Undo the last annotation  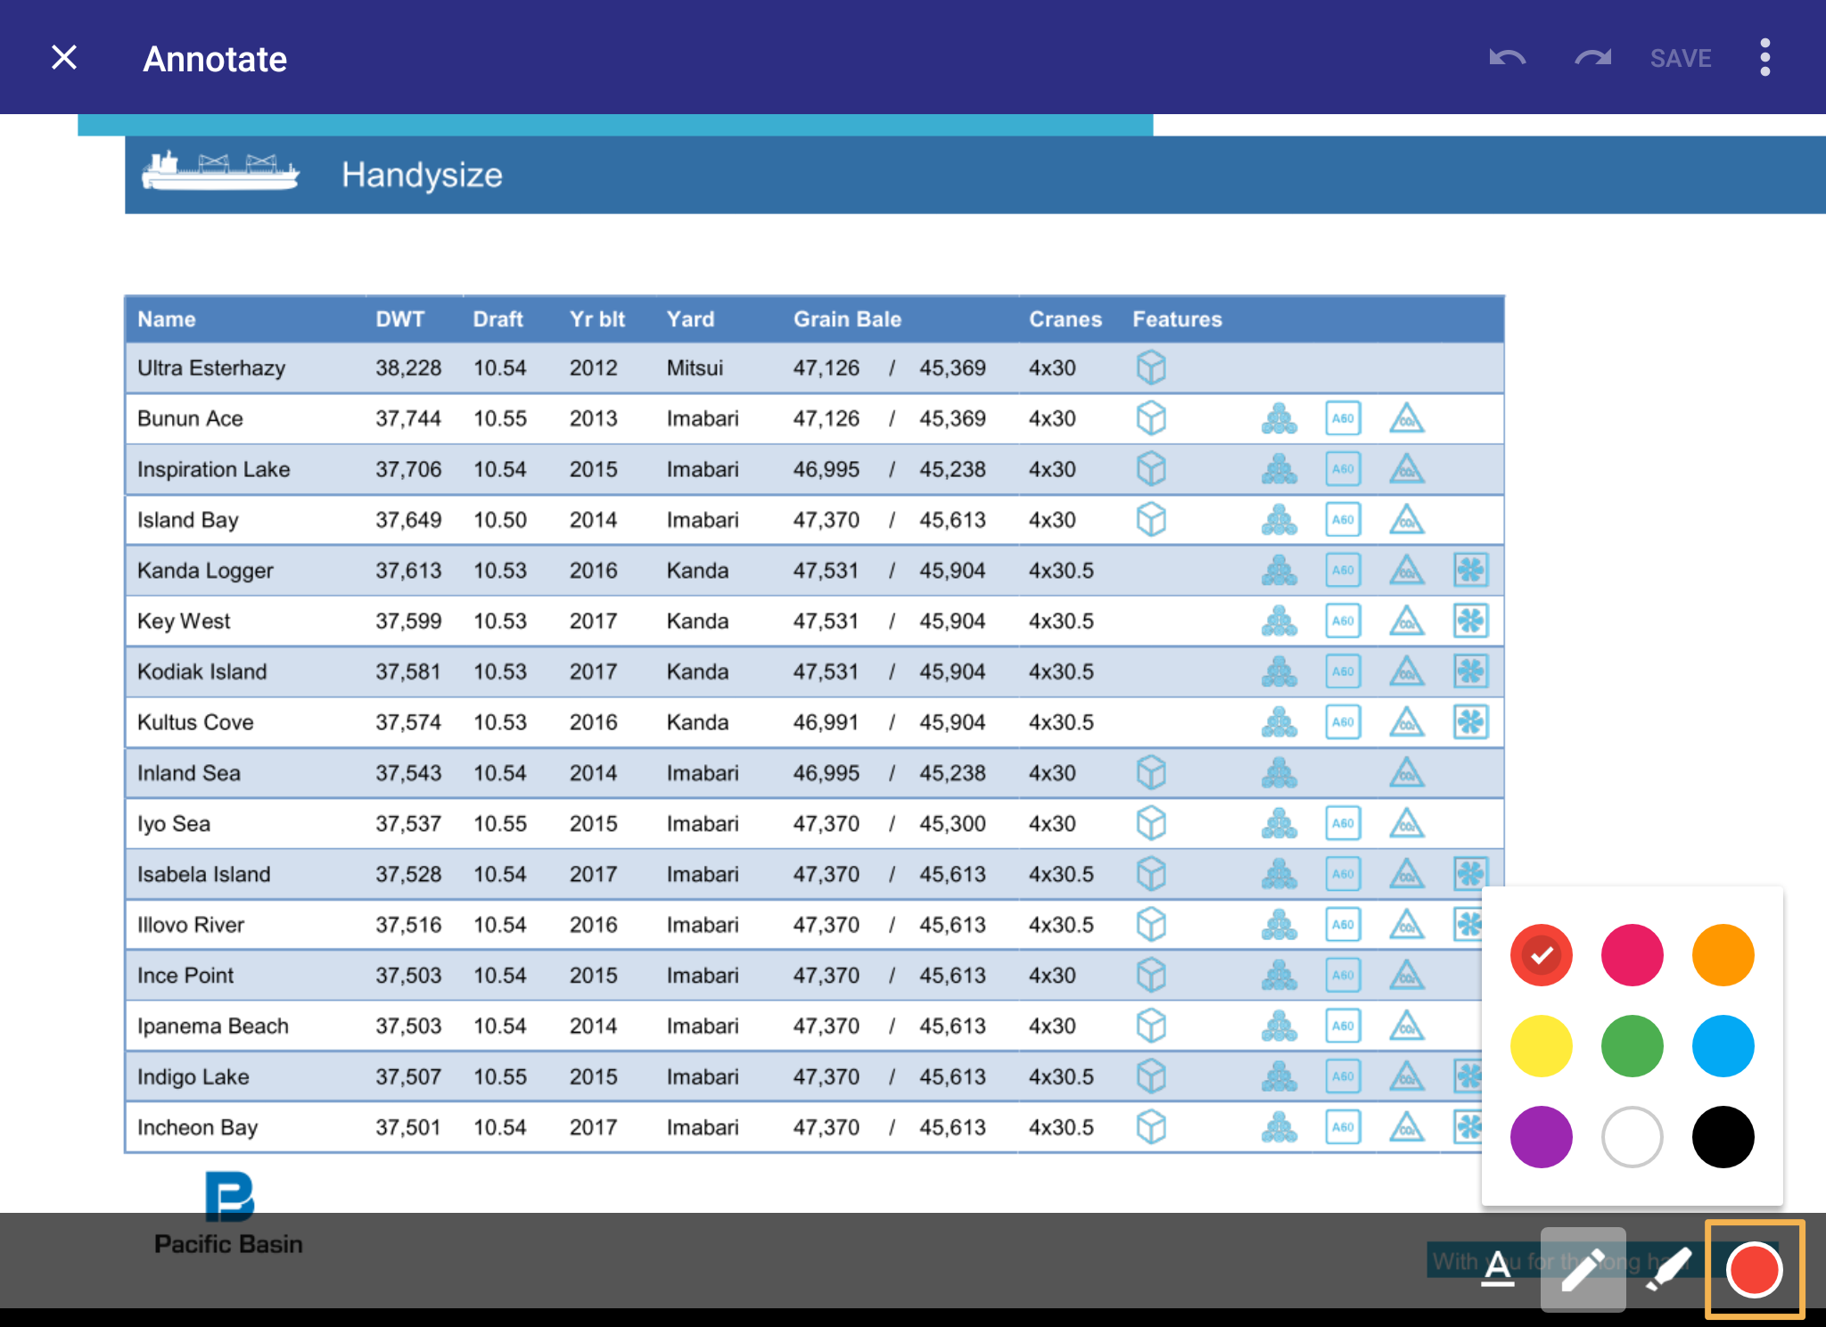(x=1508, y=58)
